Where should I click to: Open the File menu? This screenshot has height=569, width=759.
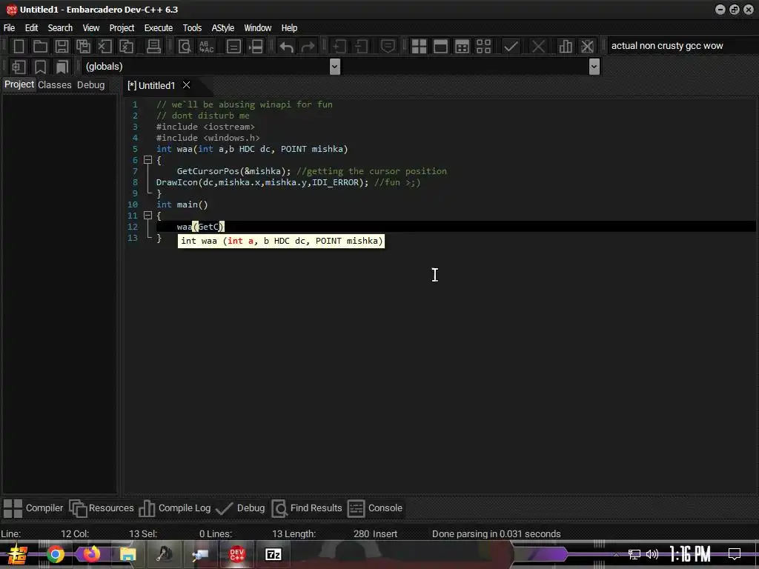9,28
